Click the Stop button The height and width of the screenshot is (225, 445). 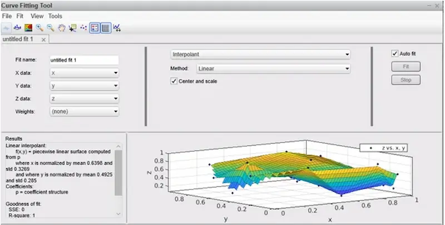coord(406,80)
